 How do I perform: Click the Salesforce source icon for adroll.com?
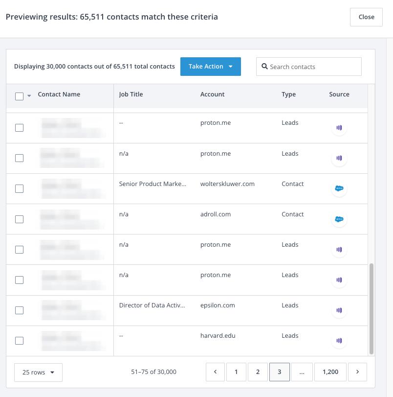point(339,219)
